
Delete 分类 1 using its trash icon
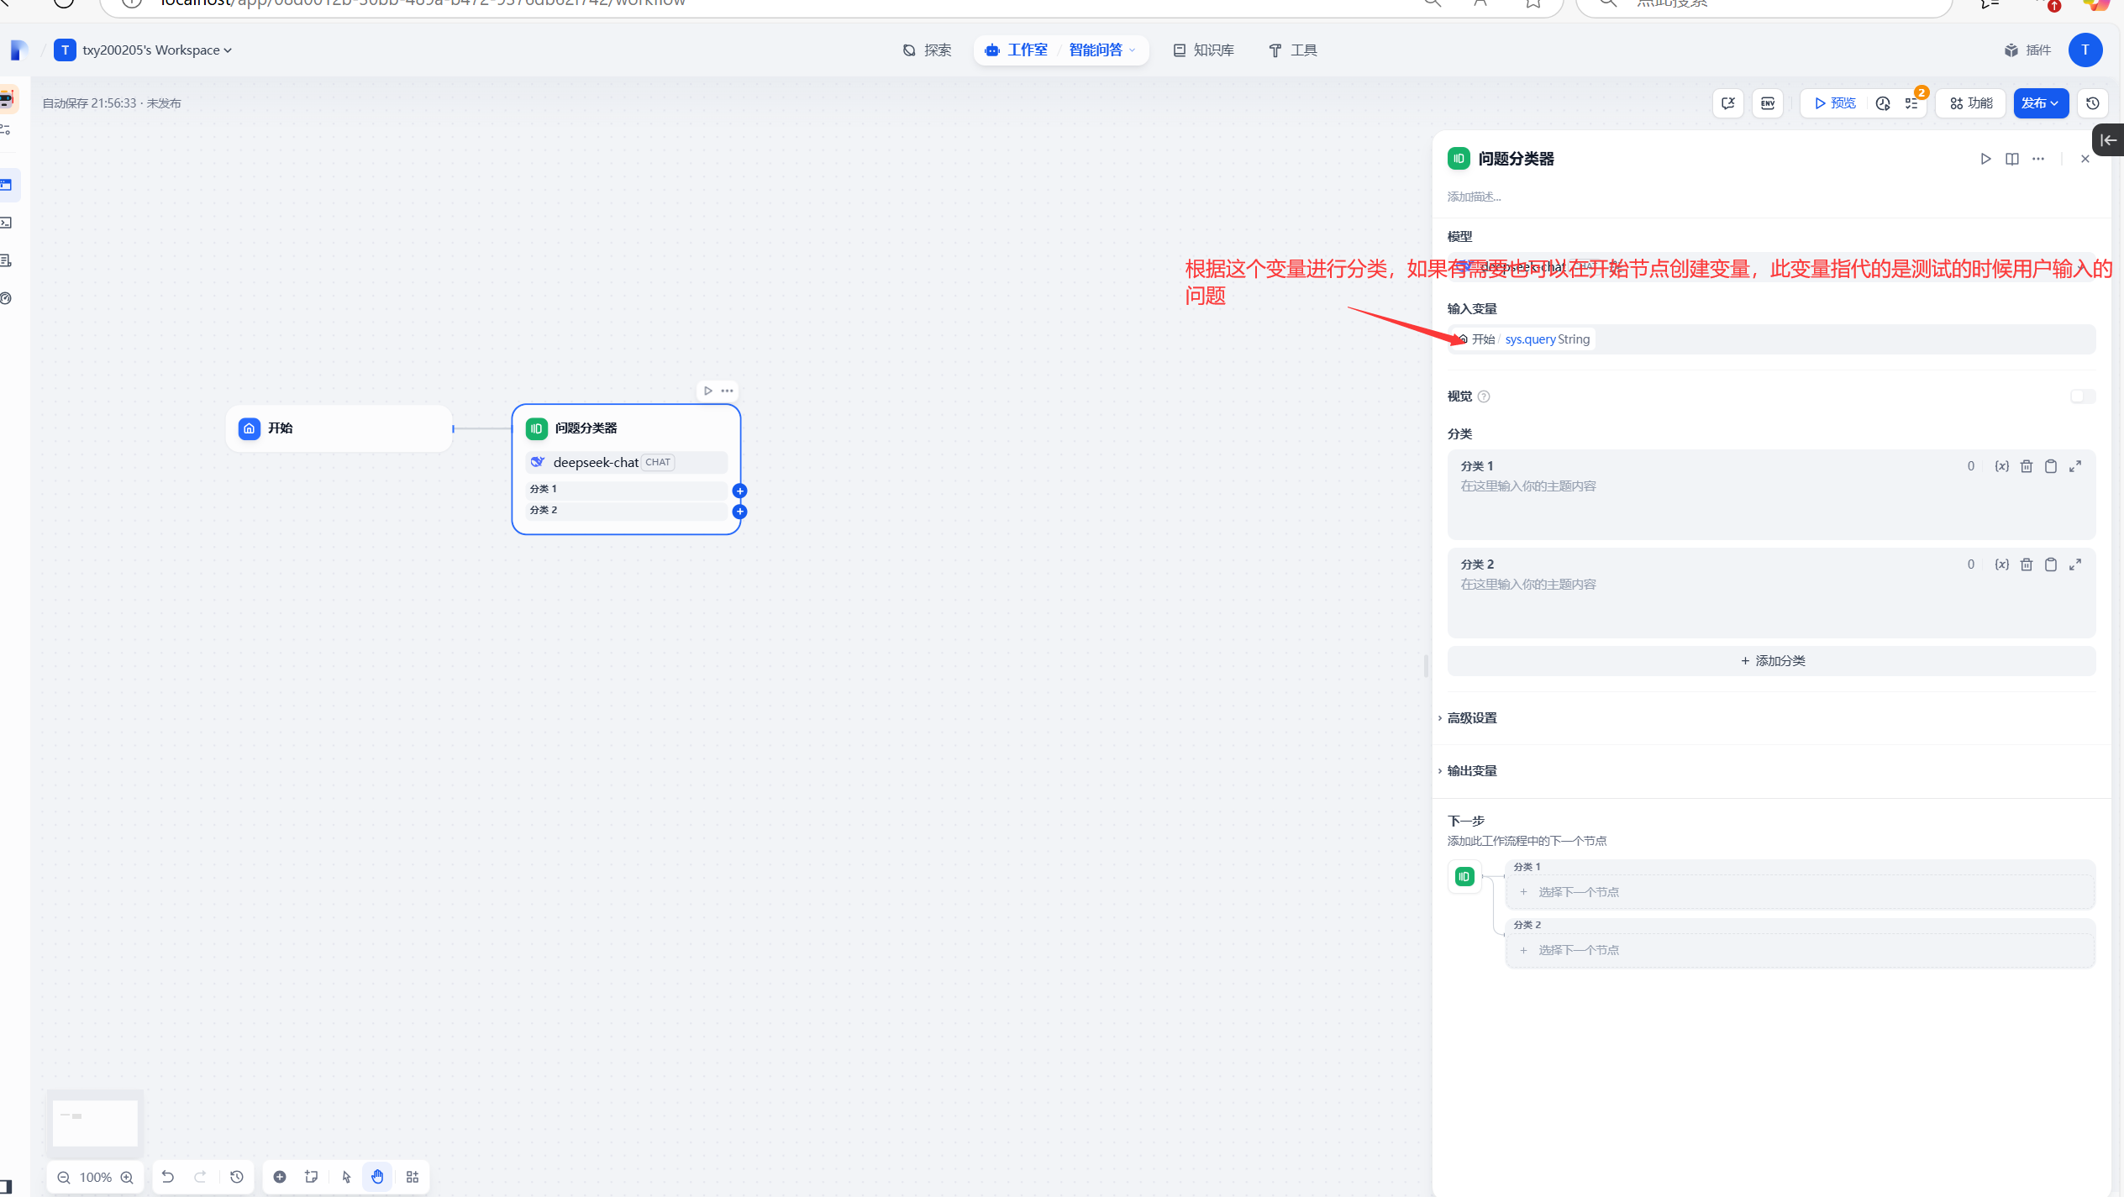2027,466
